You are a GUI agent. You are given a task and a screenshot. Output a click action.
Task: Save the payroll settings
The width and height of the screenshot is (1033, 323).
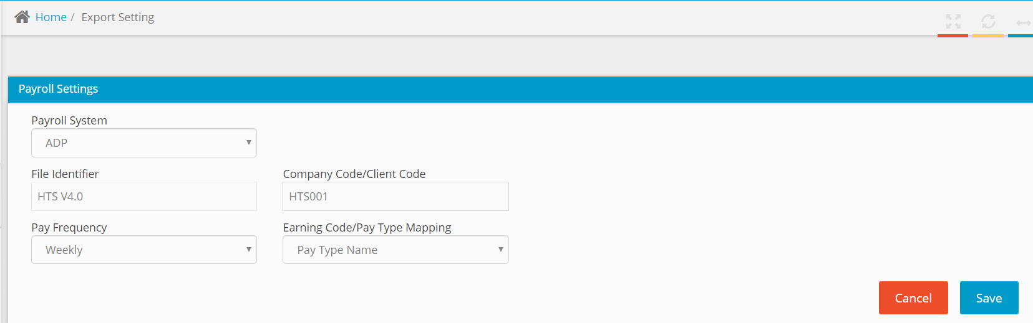(x=989, y=298)
